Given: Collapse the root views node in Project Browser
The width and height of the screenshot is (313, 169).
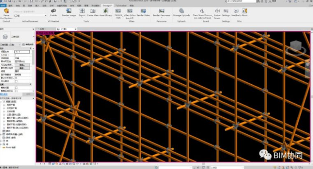Looking at the screenshot, I should 1,102.
